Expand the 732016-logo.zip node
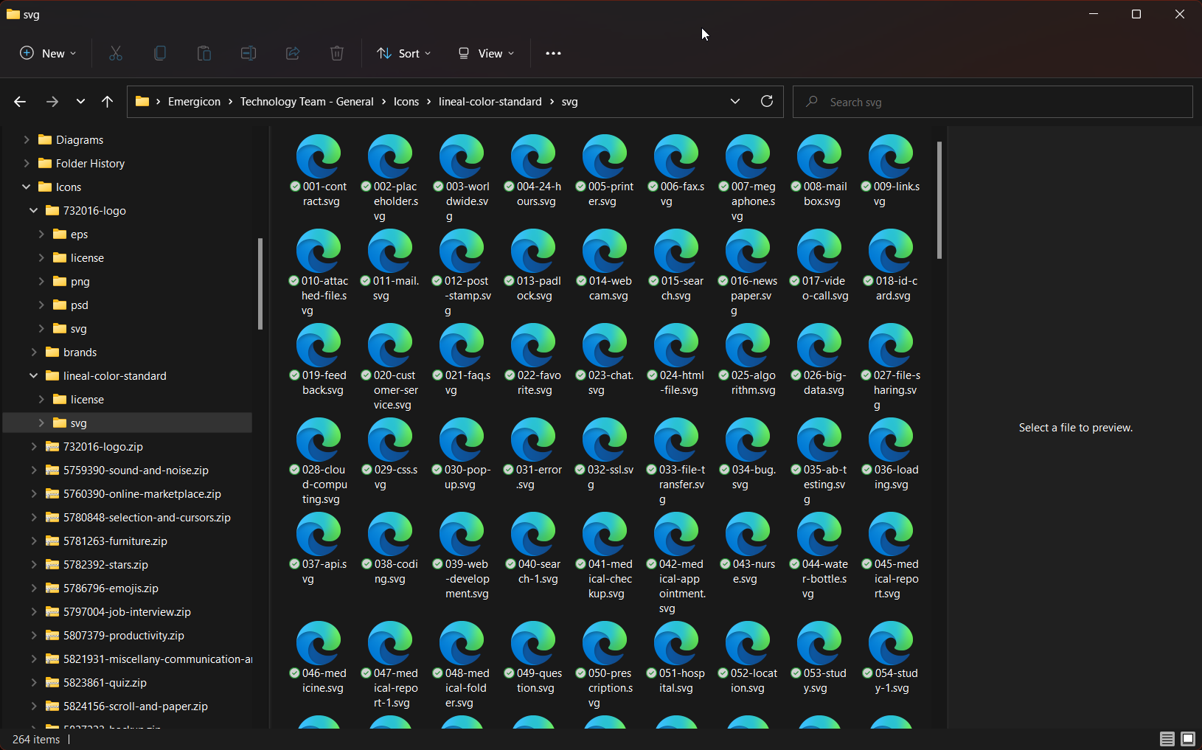The width and height of the screenshot is (1202, 750). (34, 446)
